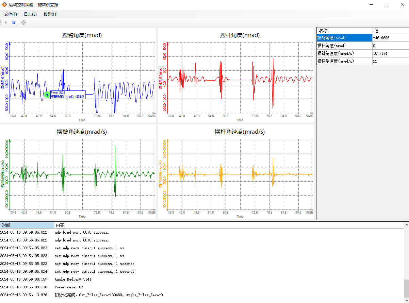
Task: Click the green data point marker on the blue plot
Action: click(x=47, y=95)
